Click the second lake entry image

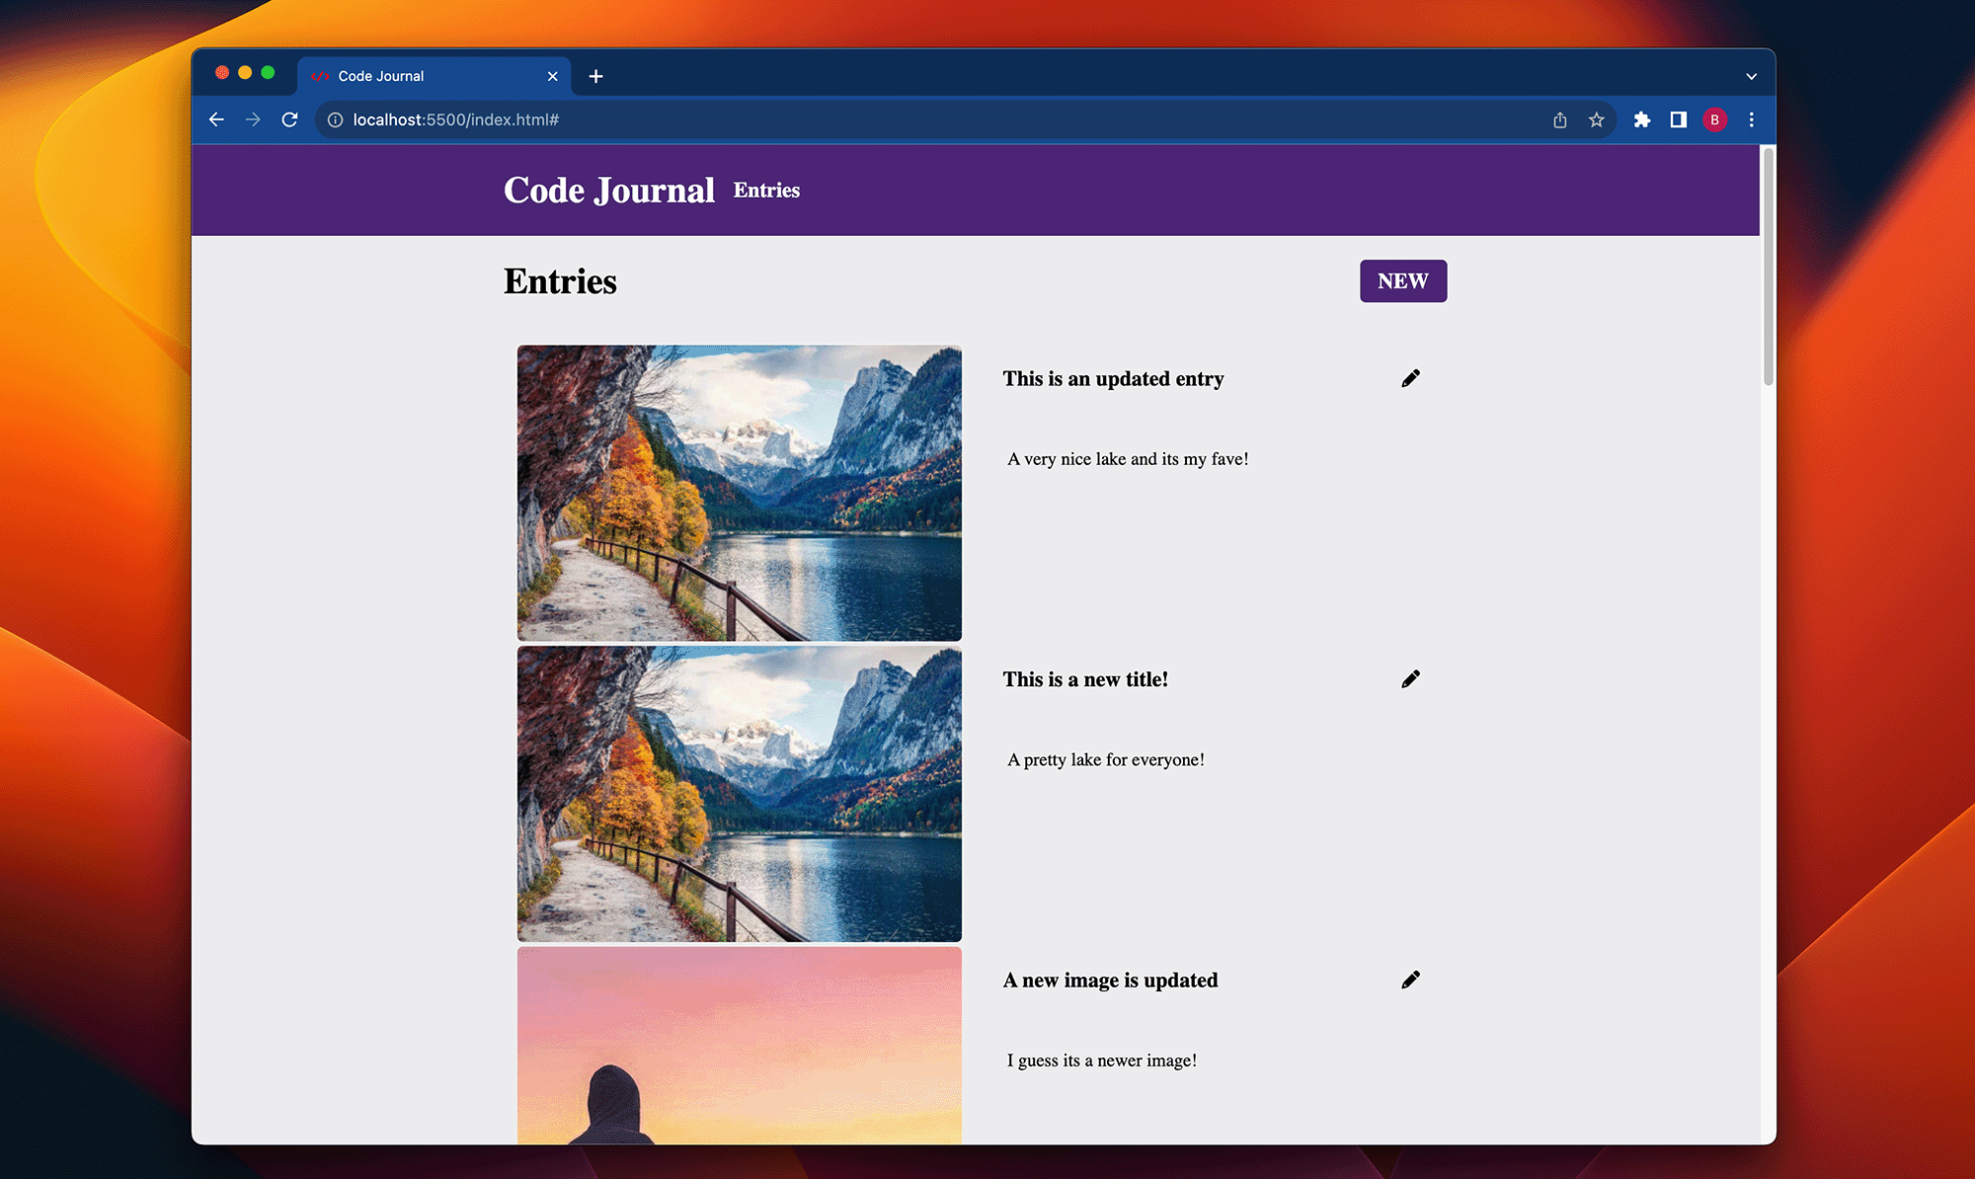(740, 794)
